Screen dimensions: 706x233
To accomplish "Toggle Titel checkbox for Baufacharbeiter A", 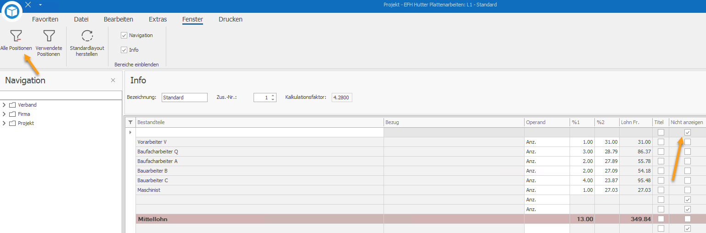I will (x=661, y=161).
